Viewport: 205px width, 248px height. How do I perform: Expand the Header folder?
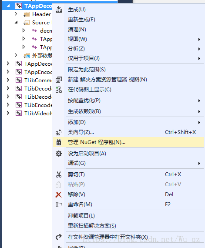coord(16,14)
